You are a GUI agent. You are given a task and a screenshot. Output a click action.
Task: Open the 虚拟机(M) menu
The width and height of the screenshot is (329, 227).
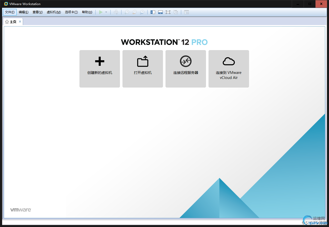54,12
